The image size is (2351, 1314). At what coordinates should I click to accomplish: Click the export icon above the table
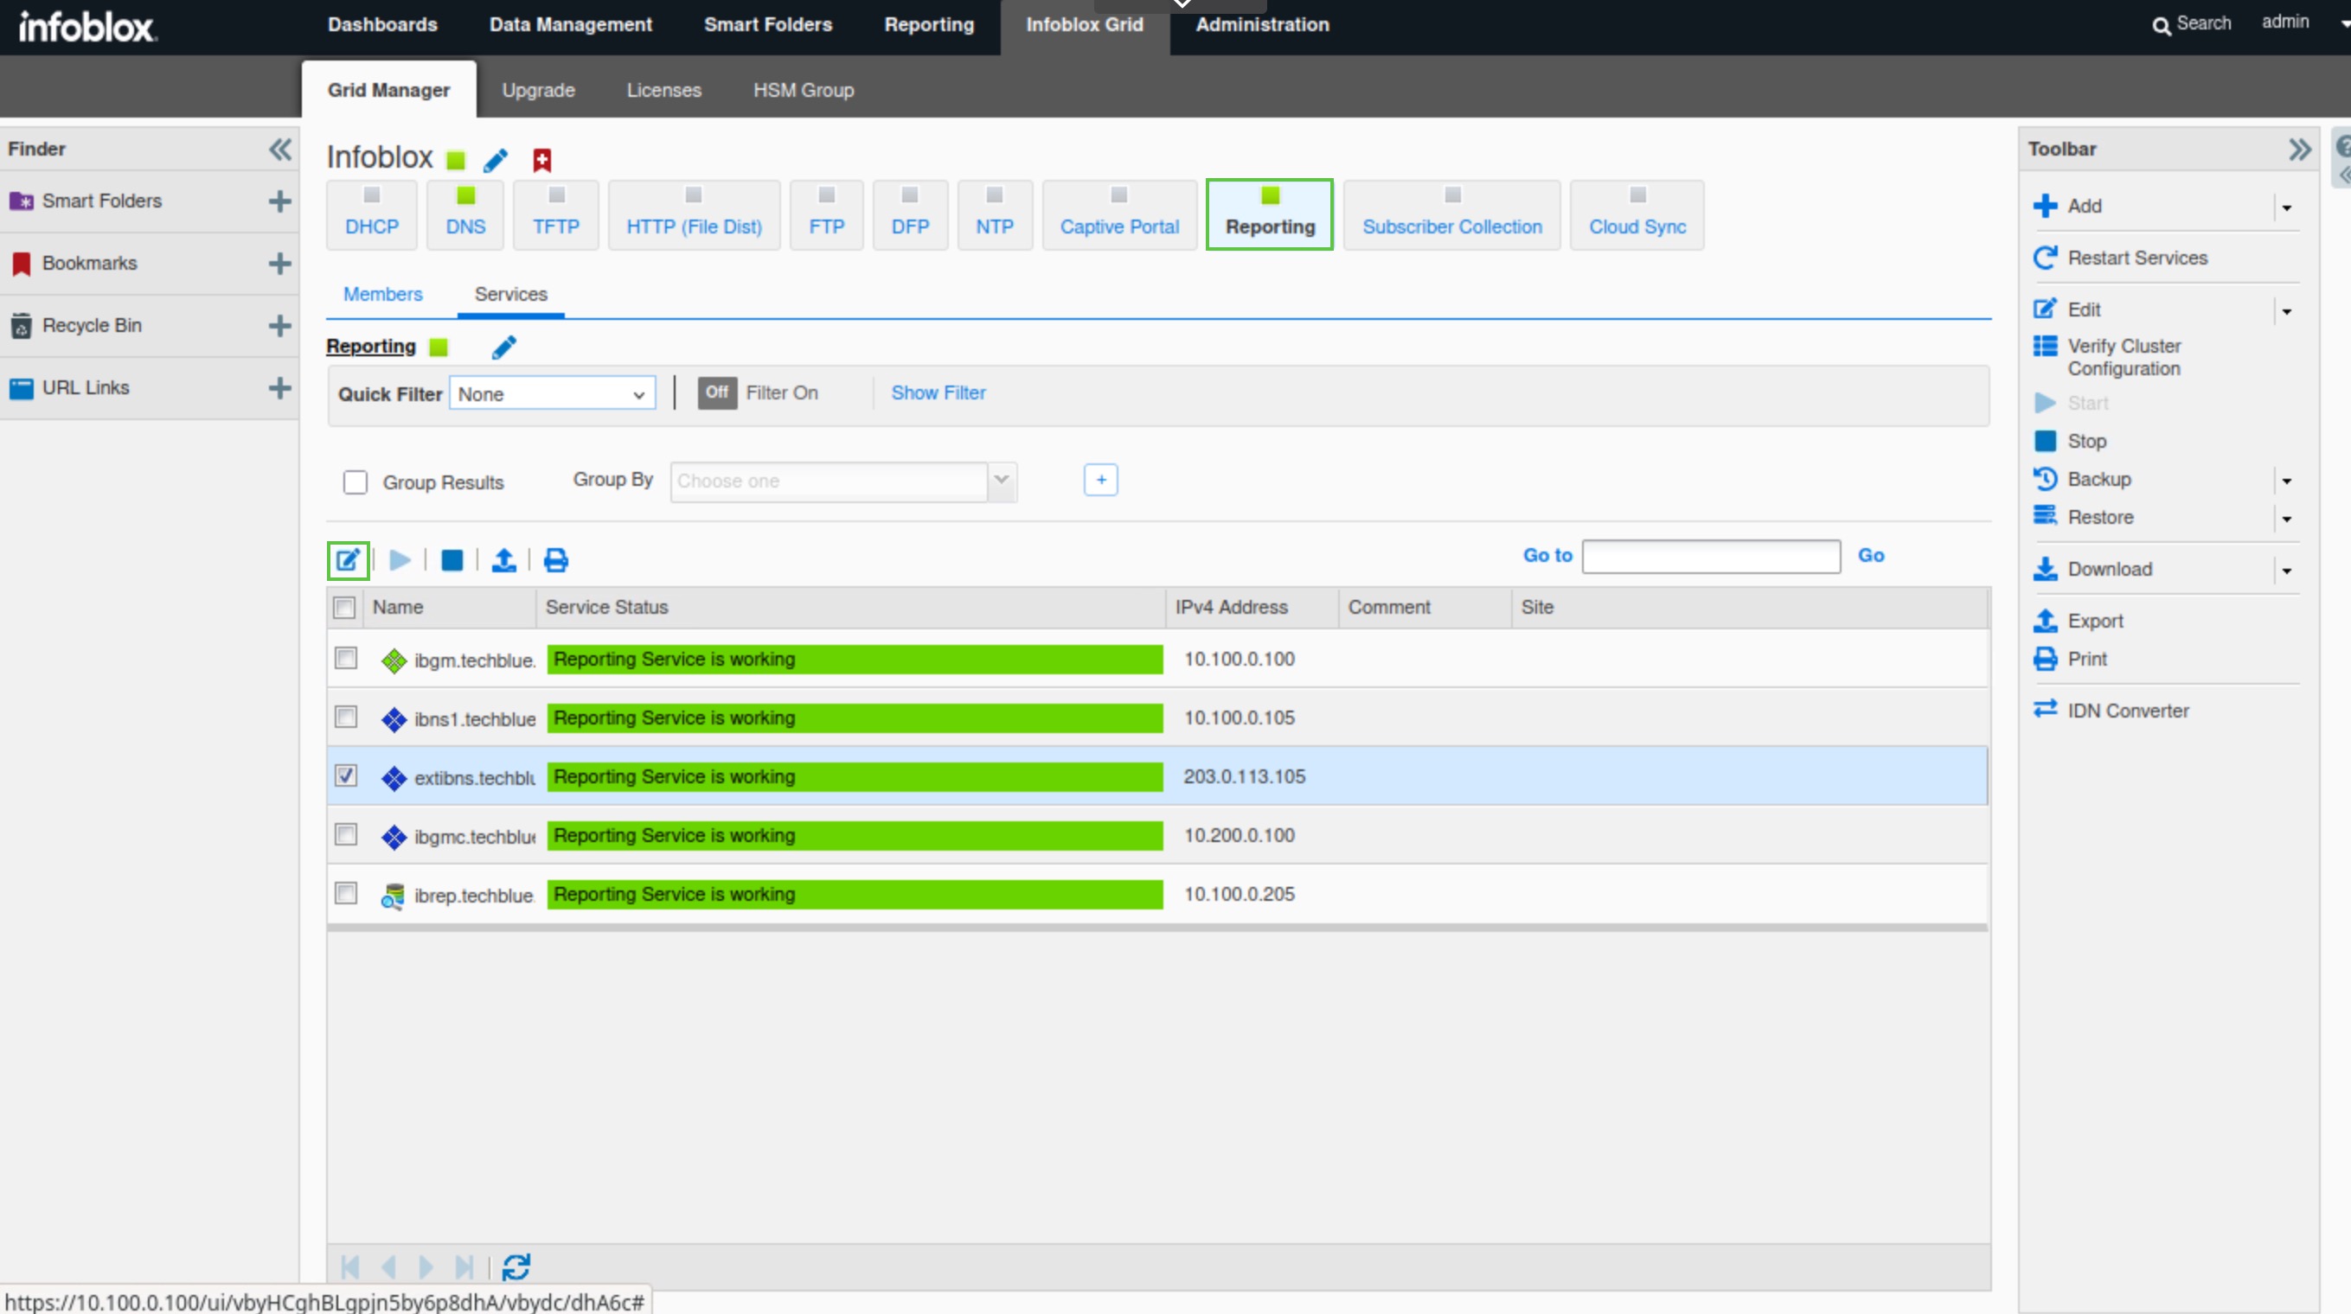[503, 560]
